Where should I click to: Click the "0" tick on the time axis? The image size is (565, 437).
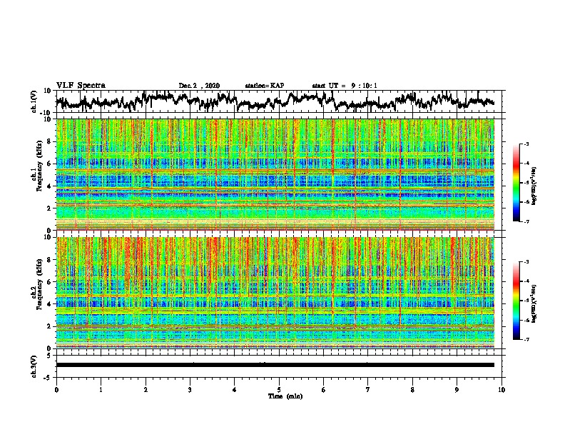pos(56,390)
